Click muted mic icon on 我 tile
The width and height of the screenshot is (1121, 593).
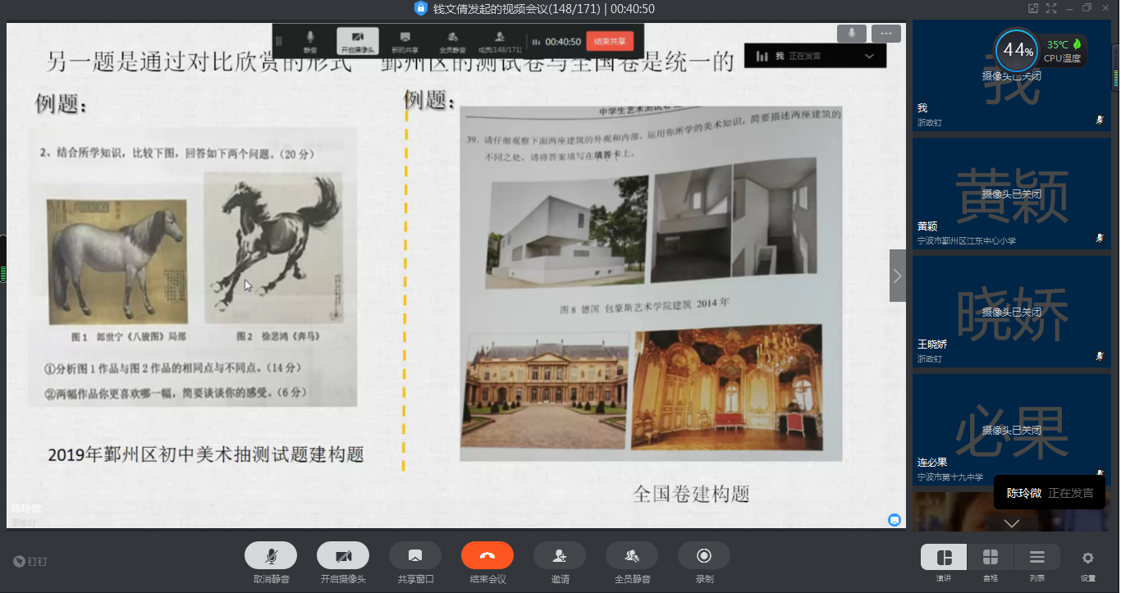pos(1099,120)
